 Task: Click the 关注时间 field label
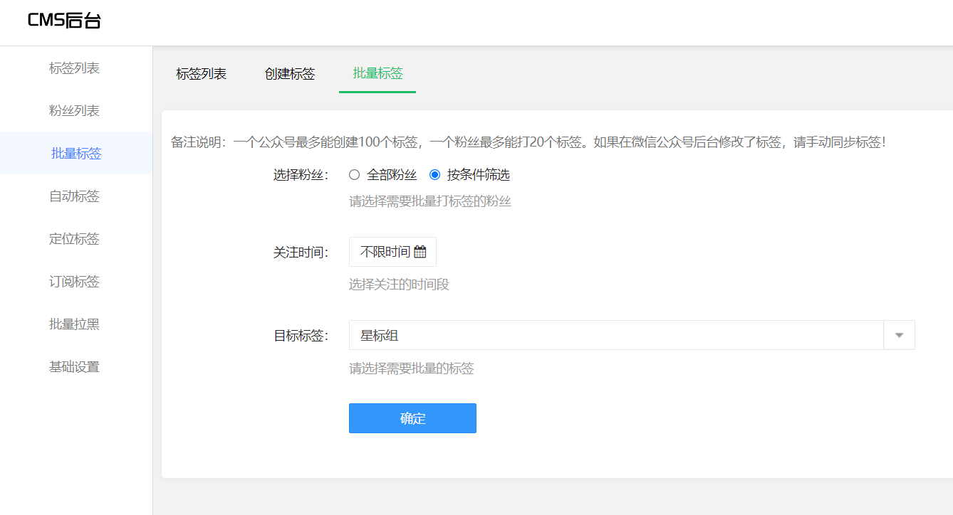[301, 252]
